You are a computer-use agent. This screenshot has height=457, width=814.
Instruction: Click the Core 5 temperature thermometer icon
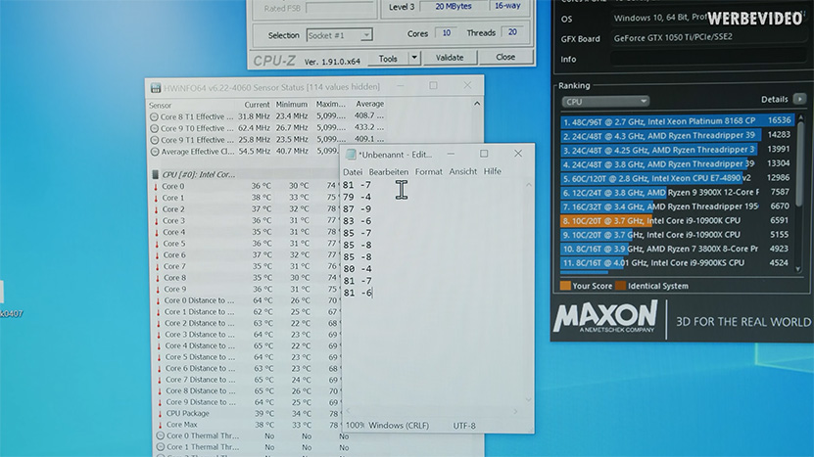coord(157,244)
